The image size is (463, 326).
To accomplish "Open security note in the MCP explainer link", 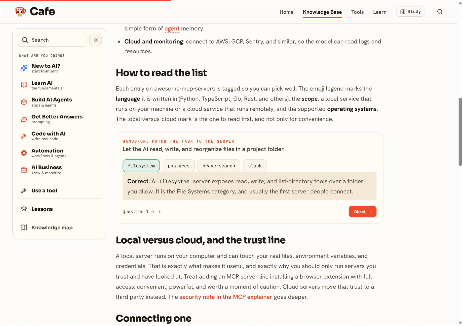I will coord(226,297).
